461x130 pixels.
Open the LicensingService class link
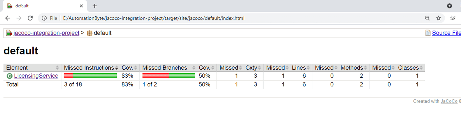click(36, 76)
